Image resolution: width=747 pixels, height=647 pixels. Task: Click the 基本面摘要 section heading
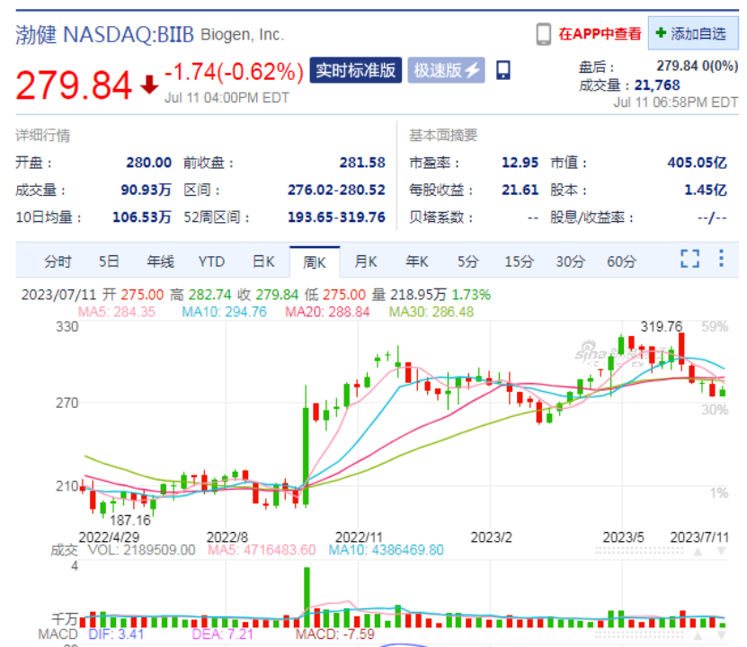(x=443, y=135)
